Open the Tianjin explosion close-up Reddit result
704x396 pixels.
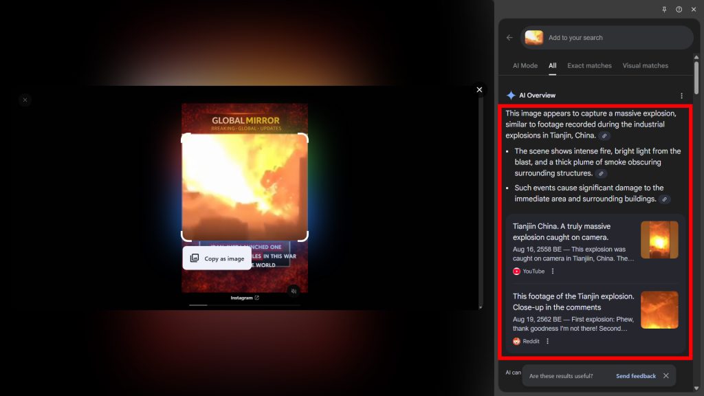click(573, 302)
